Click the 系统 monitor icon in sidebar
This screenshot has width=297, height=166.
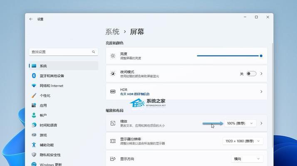(x=34, y=66)
